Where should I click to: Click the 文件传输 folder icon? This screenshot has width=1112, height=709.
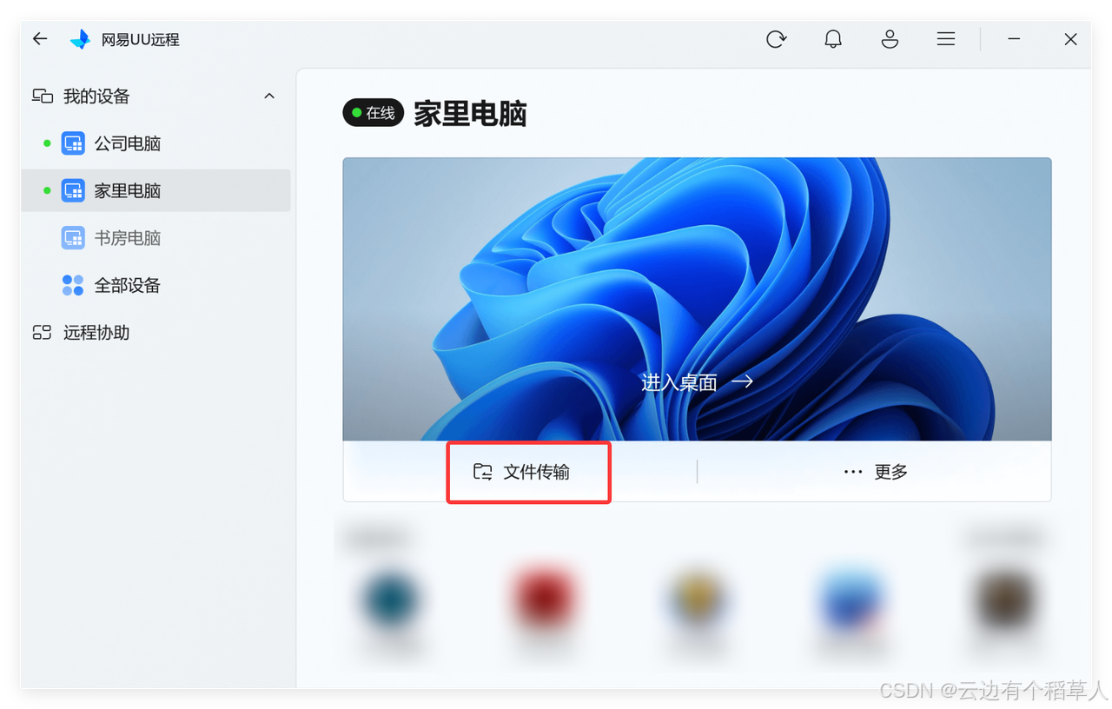click(483, 472)
